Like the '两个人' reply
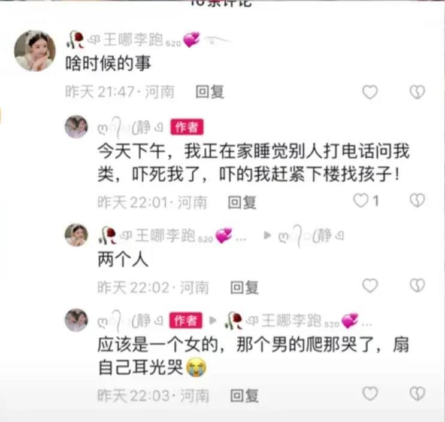 point(370,286)
